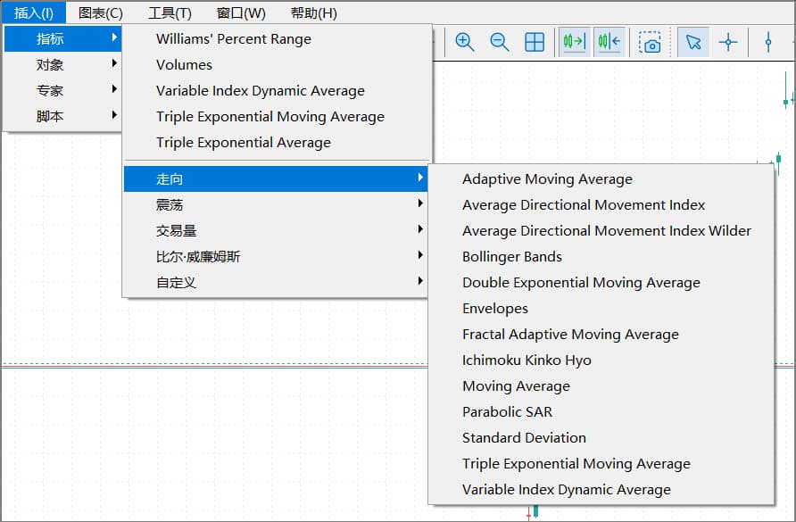
Task: Toggle the chart shift button
Action: [609, 42]
